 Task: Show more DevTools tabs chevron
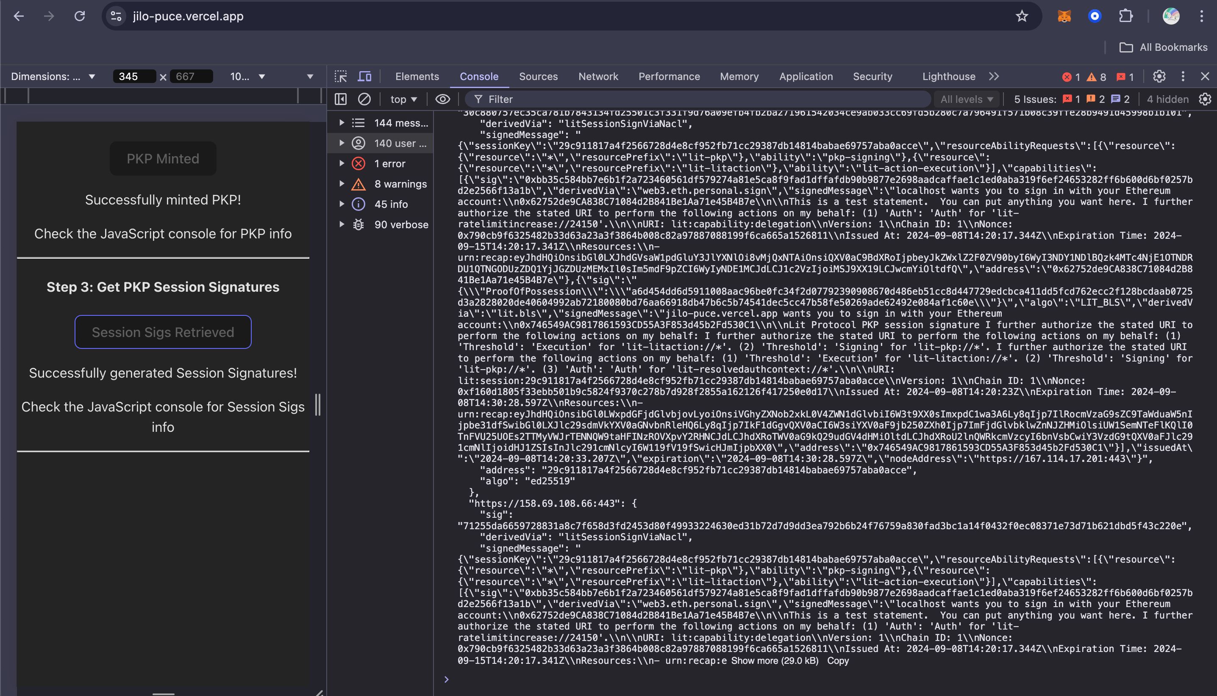tap(994, 77)
